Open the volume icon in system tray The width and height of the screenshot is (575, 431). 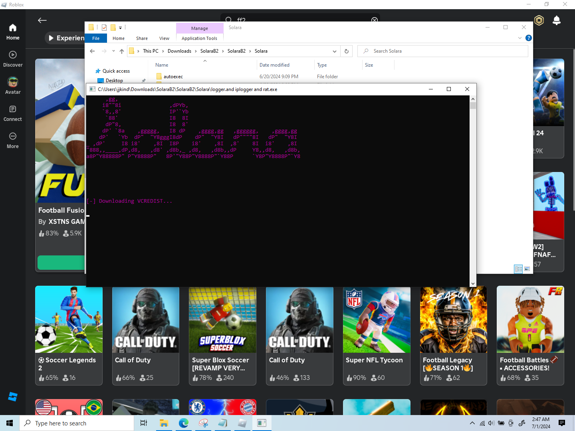point(491,423)
